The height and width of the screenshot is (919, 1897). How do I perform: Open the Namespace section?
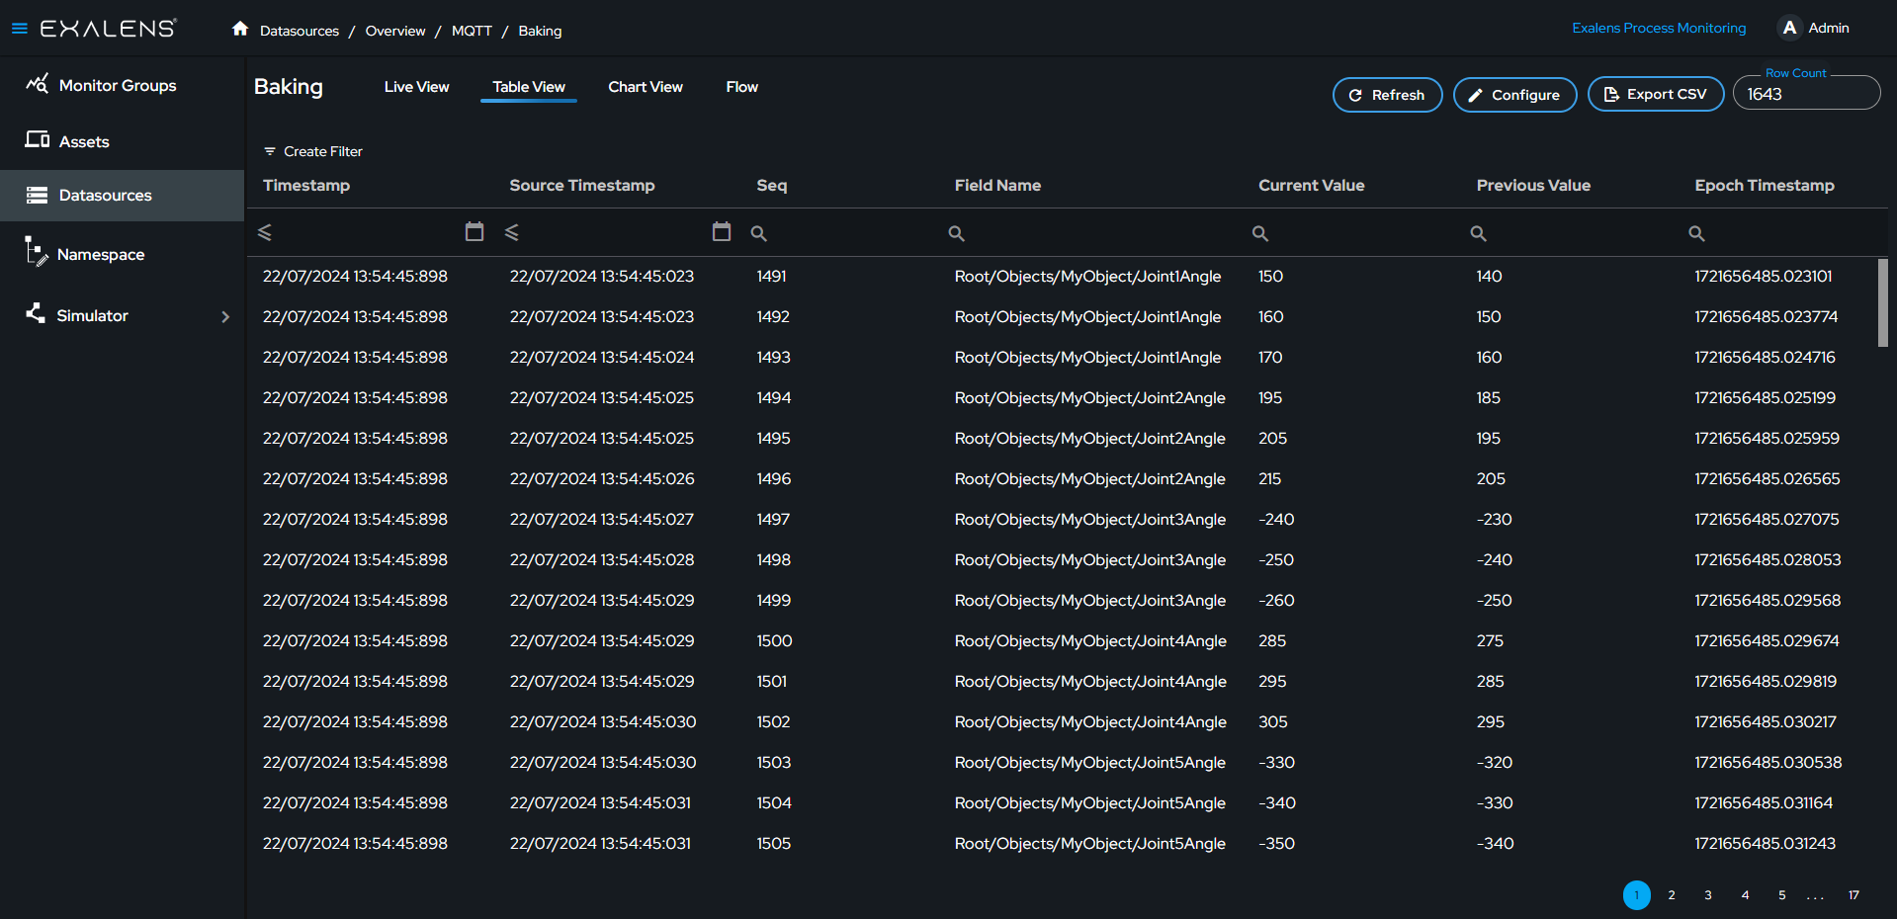pos(101,255)
